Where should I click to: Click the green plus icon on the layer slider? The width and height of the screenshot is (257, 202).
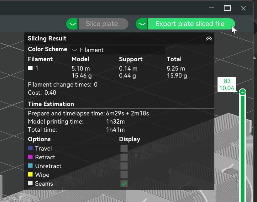pos(243,92)
